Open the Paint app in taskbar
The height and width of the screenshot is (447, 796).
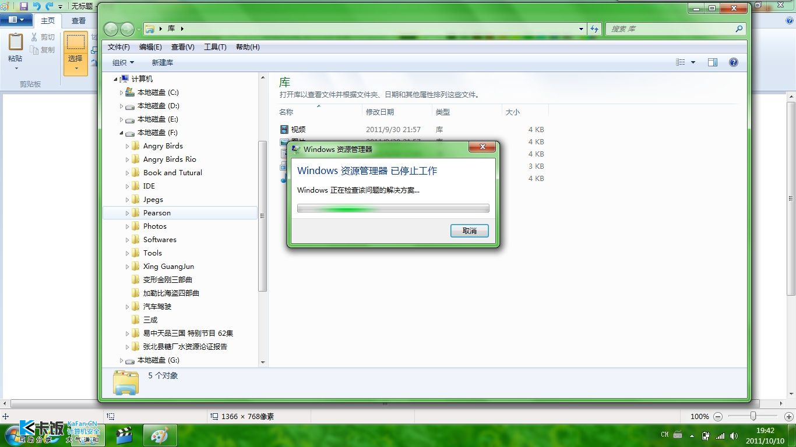click(x=159, y=435)
